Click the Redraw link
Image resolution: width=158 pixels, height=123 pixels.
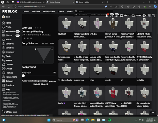52,81
